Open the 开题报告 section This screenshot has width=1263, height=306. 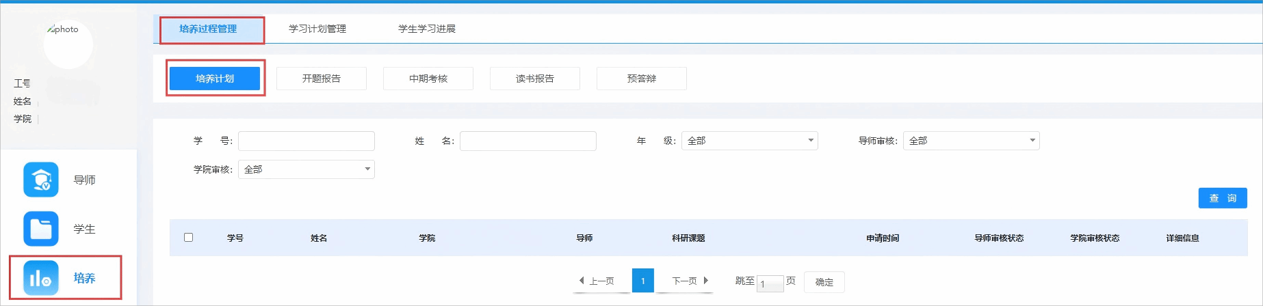[x=322, y=79]
